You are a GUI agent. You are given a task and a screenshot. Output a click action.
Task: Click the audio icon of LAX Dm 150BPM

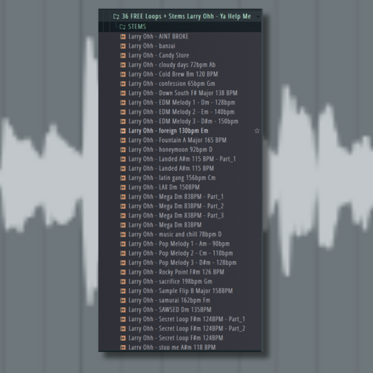(x=122, y=188)
